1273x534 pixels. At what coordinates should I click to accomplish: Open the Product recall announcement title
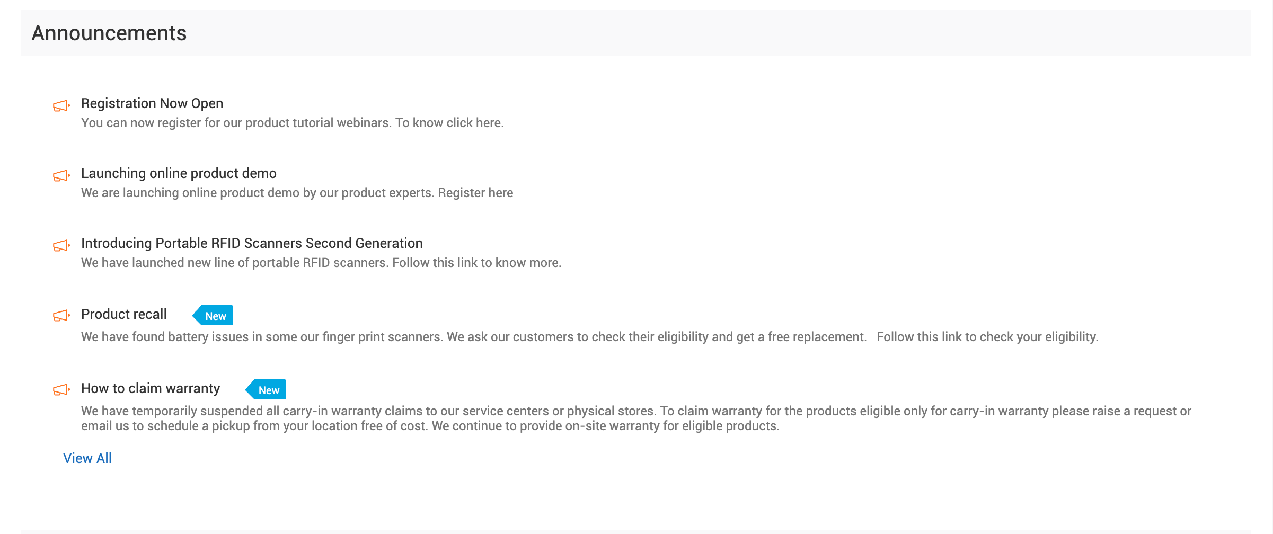pyautogui.click(x=124, y=314)
